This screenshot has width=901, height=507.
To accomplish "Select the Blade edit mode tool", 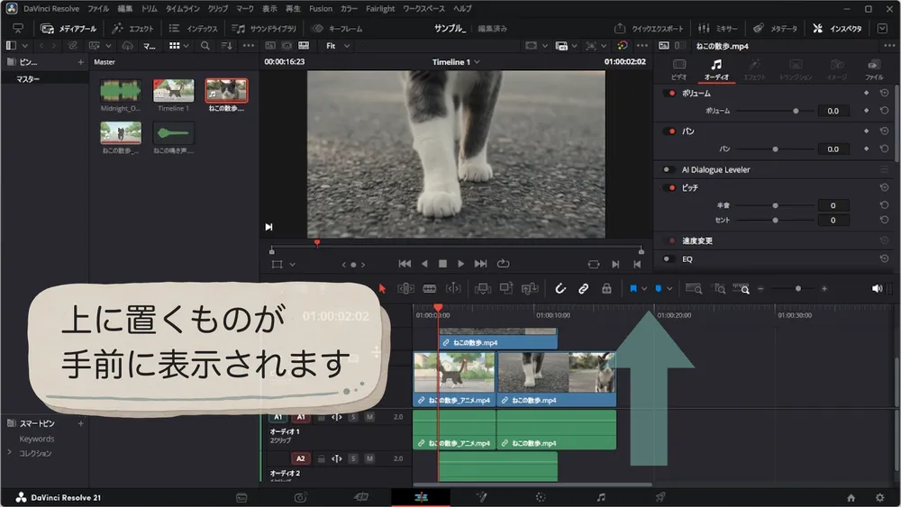I will (x=429, y=288).
